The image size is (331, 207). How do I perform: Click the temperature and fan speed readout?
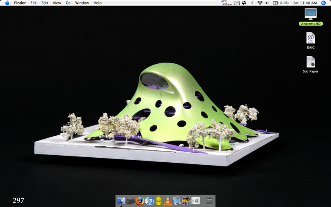[x=226, y=3]
